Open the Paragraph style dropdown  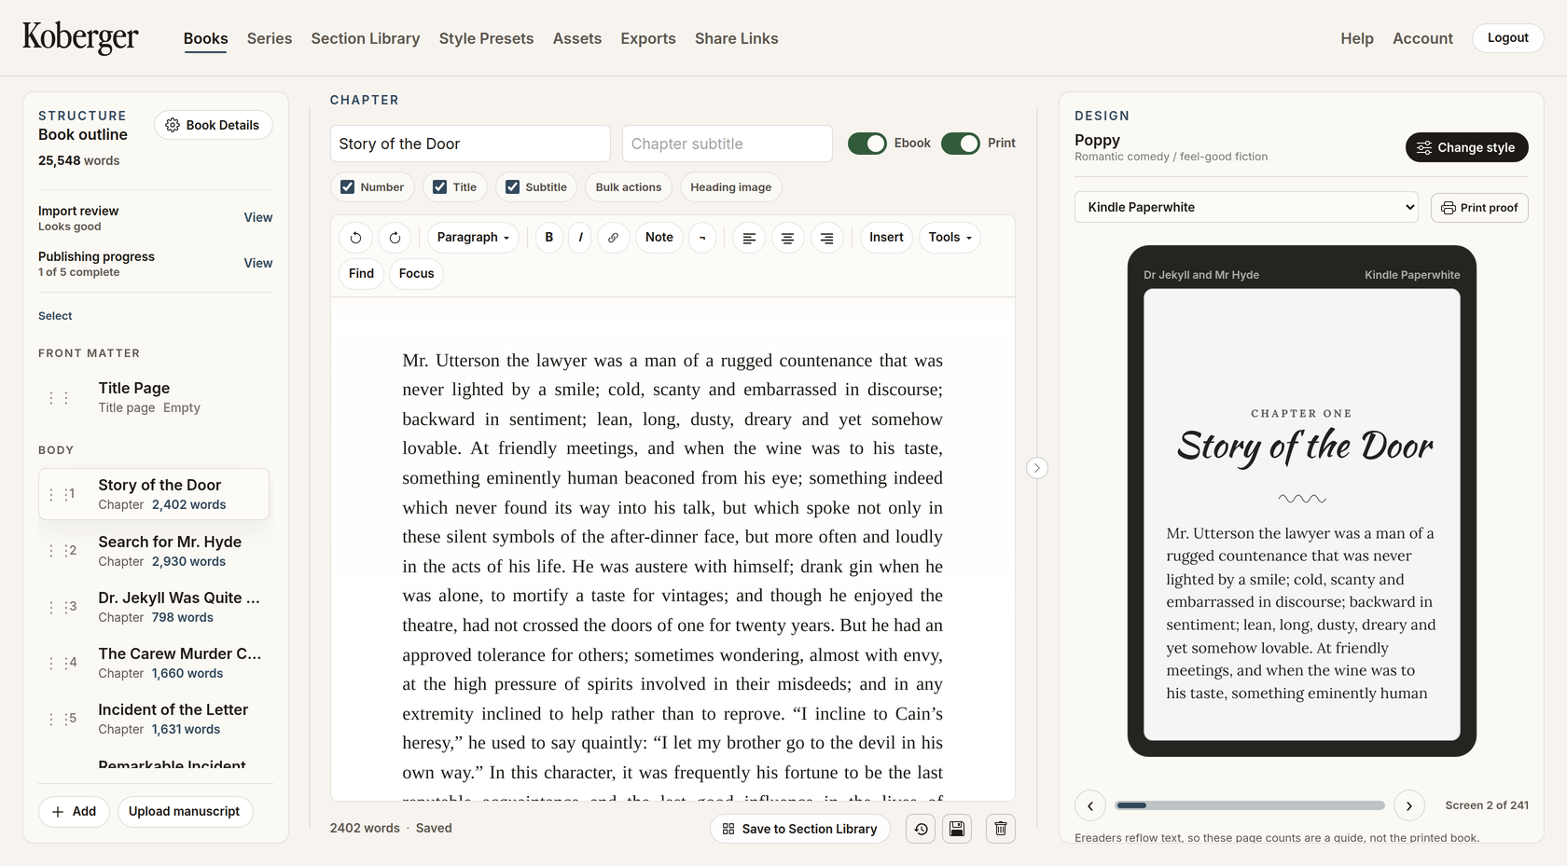(x=474, y=238)
